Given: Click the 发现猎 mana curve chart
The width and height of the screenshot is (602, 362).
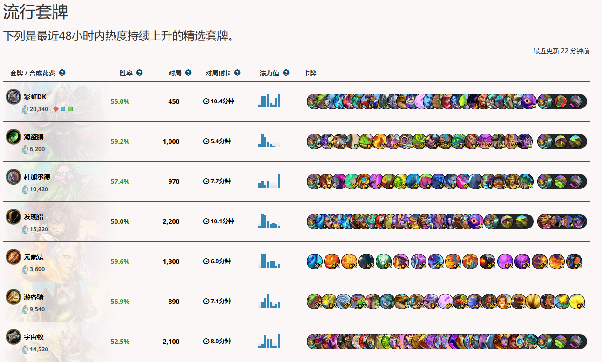Looking at the screenshot, I should tap(270, 221).
